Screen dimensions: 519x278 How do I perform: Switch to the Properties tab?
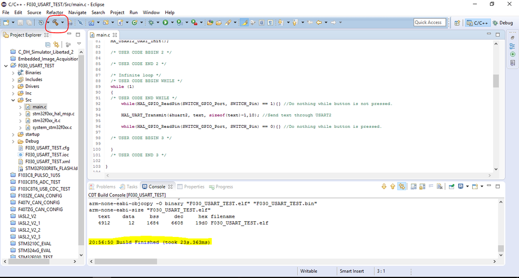pyautogui.click(x=191, y=187)
